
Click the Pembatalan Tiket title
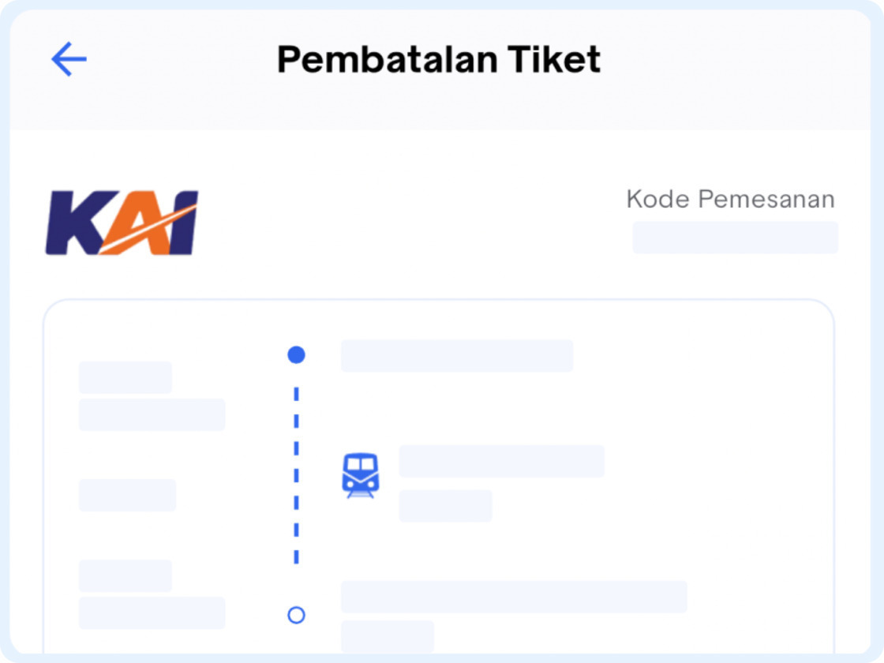[438, 58]
